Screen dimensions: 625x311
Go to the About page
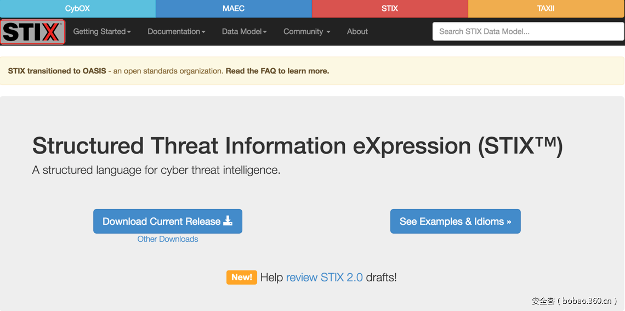(x=357, y=32)
